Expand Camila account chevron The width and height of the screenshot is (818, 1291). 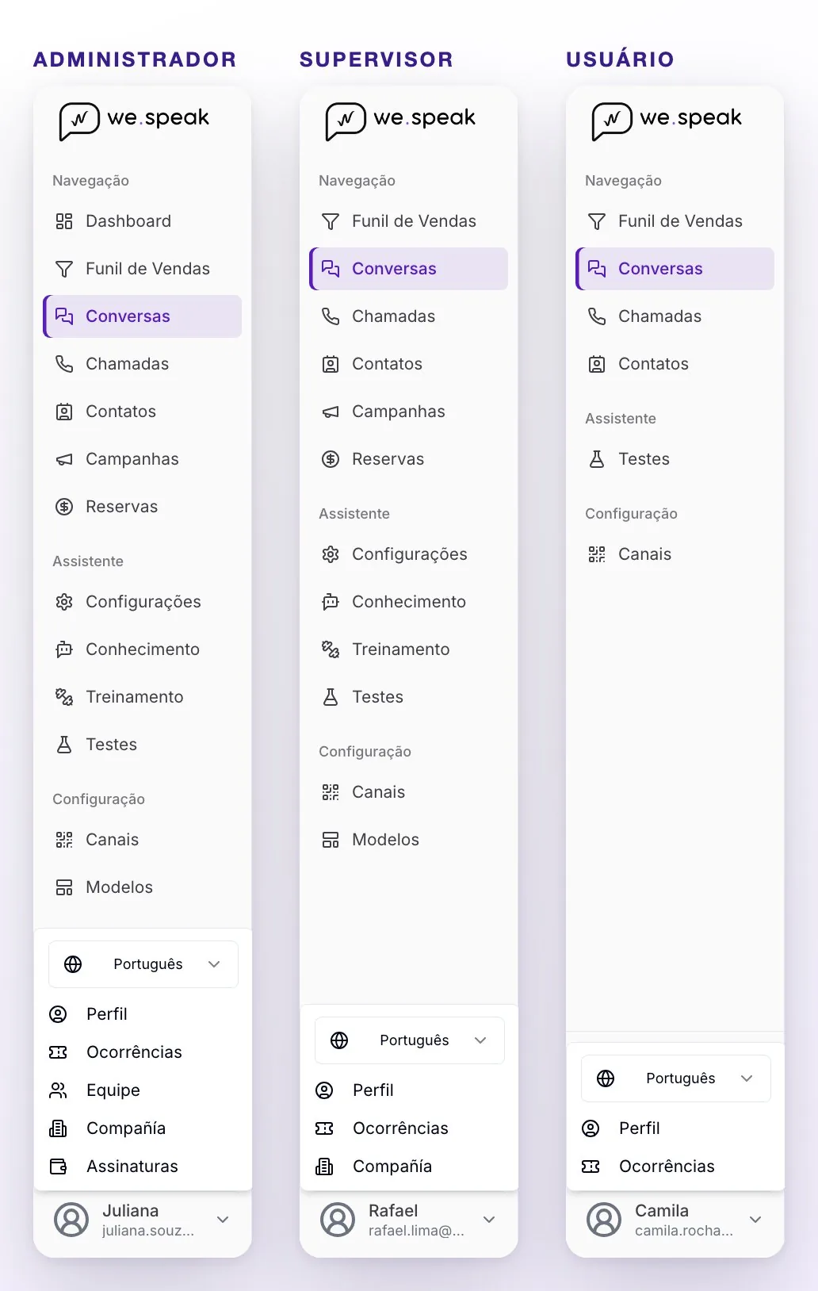tap(755, 1220)
